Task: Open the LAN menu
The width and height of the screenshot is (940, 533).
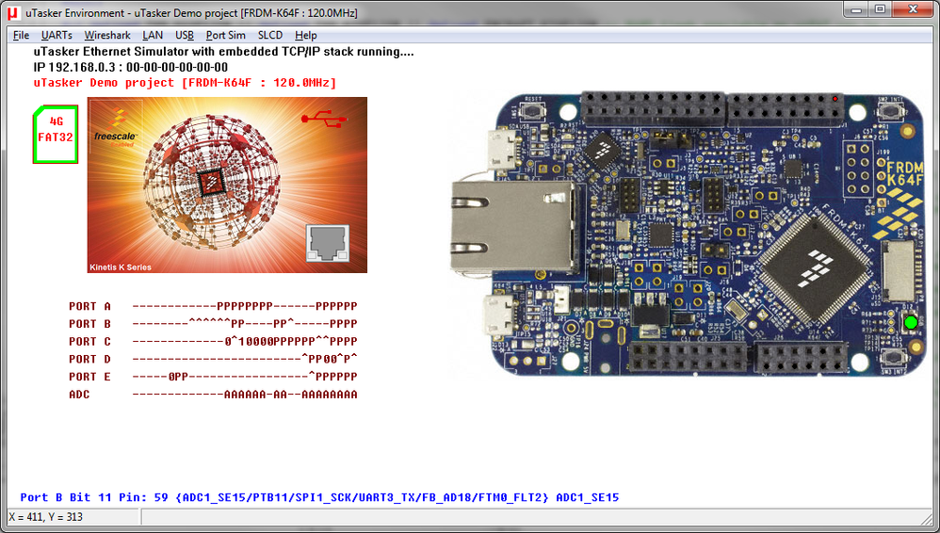Action: coord(153,35)
